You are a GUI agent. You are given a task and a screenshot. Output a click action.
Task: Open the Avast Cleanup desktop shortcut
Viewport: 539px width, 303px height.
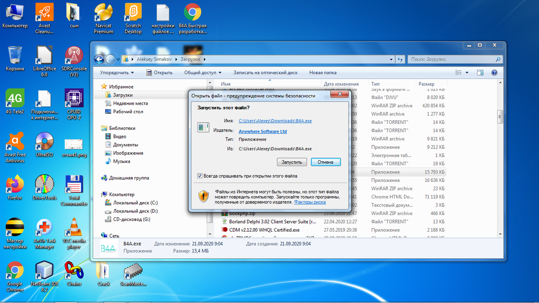pyautogui.click(x=44, y=18)
